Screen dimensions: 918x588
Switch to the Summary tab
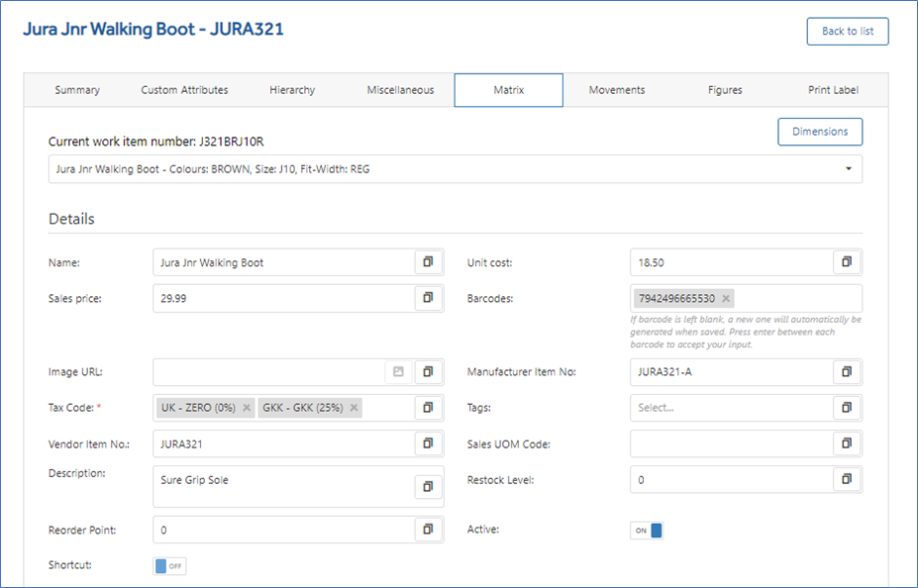pyautogui.click(x=77, y=90)
